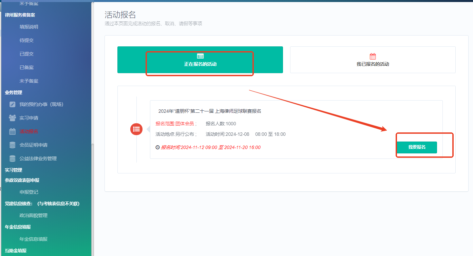473x256 pixels.
Task: Click the red list icon on the activity card
Action: pyautogui.click(x=136, y=129)
